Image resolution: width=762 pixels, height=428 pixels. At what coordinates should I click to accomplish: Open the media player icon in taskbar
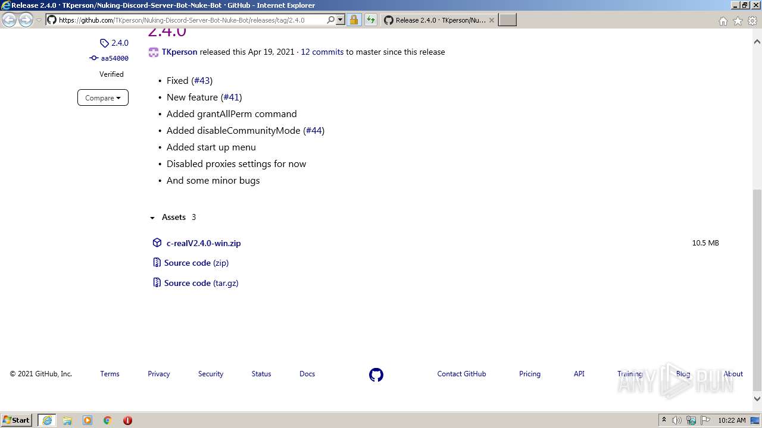(88, 420)
